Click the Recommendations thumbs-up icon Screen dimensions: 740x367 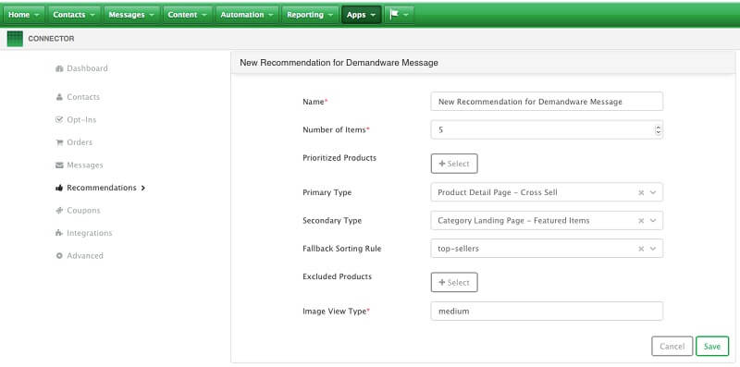pyautogui.click(x=59, y=188)
